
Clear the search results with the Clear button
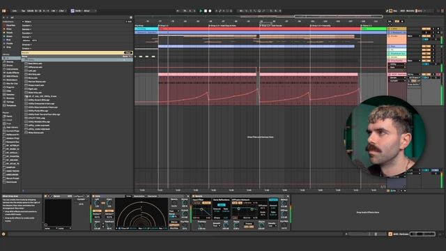coord(128,53)
